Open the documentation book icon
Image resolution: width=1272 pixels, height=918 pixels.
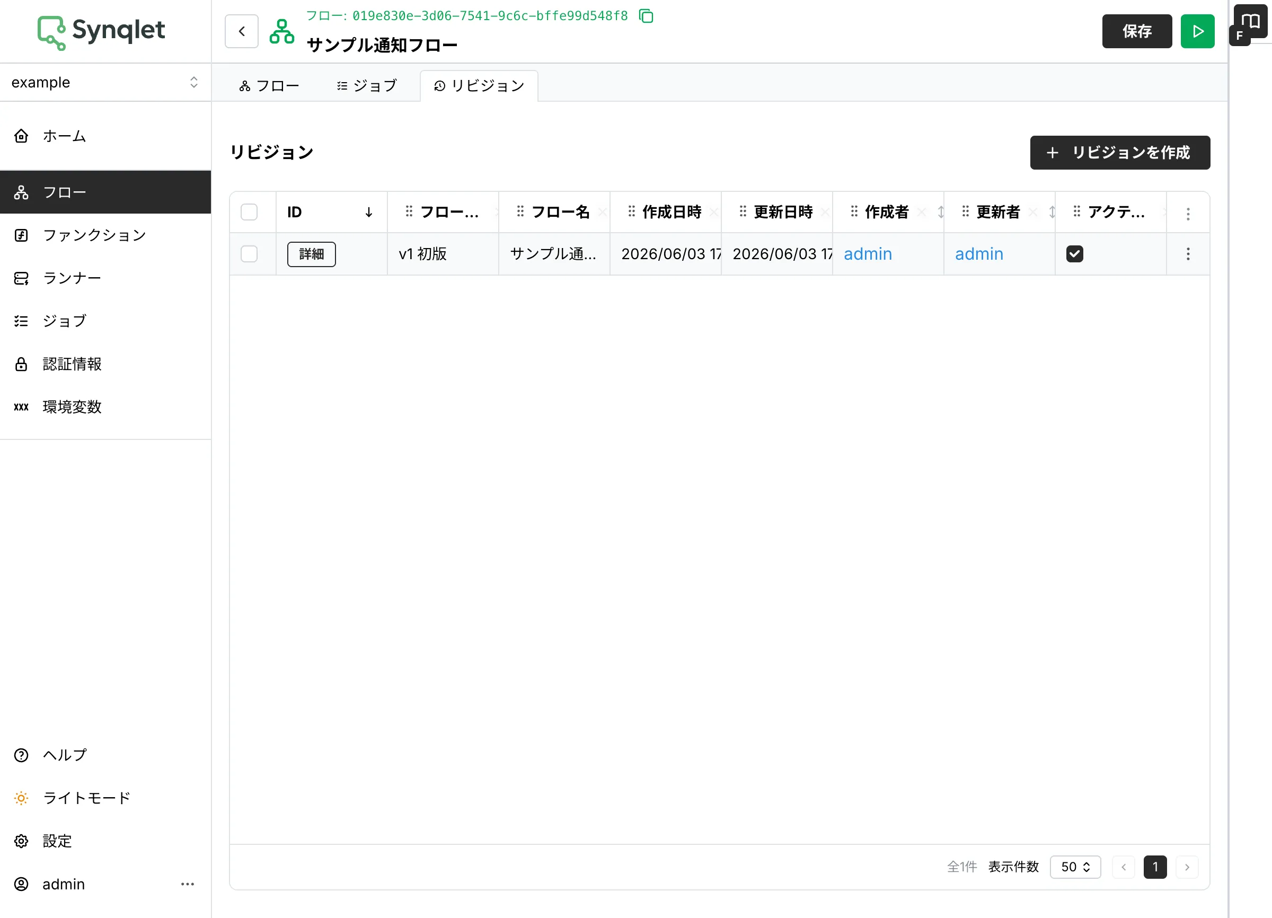pyautogui.click(x=1251, y=21)
